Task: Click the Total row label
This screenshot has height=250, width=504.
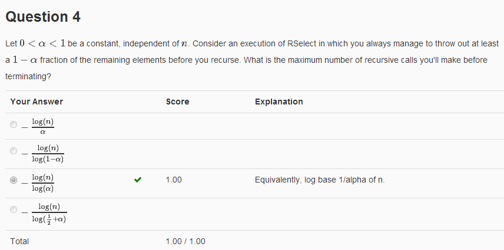Action: click(x=19, y=241)
